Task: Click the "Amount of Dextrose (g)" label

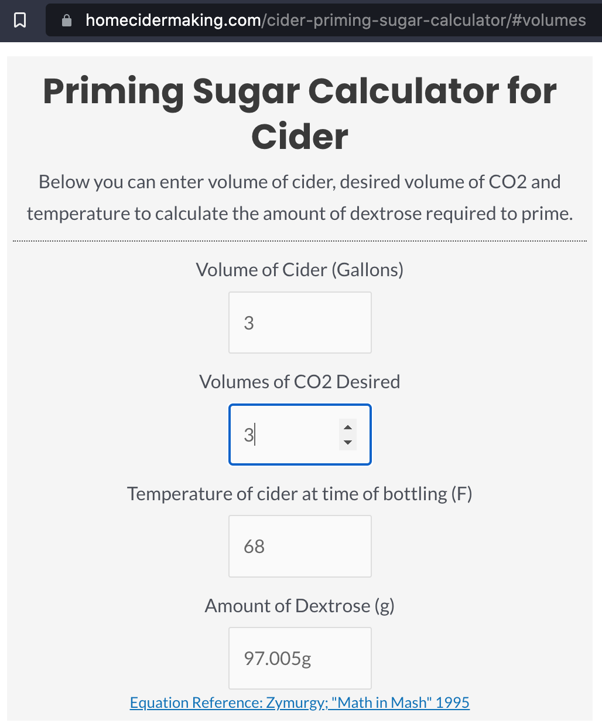Action: coord(300,606)
